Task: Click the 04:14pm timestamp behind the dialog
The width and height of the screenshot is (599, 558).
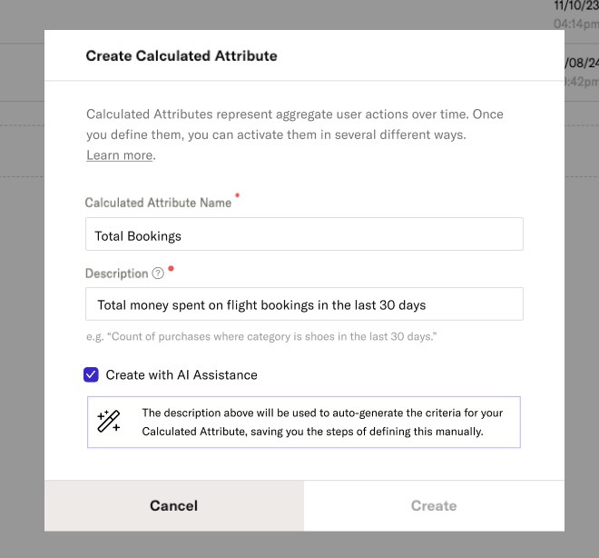Action: pyautogui.click(x=575, y=24)
